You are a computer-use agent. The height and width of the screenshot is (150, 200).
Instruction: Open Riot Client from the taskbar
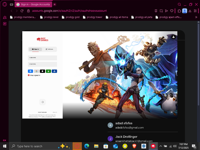153,146
